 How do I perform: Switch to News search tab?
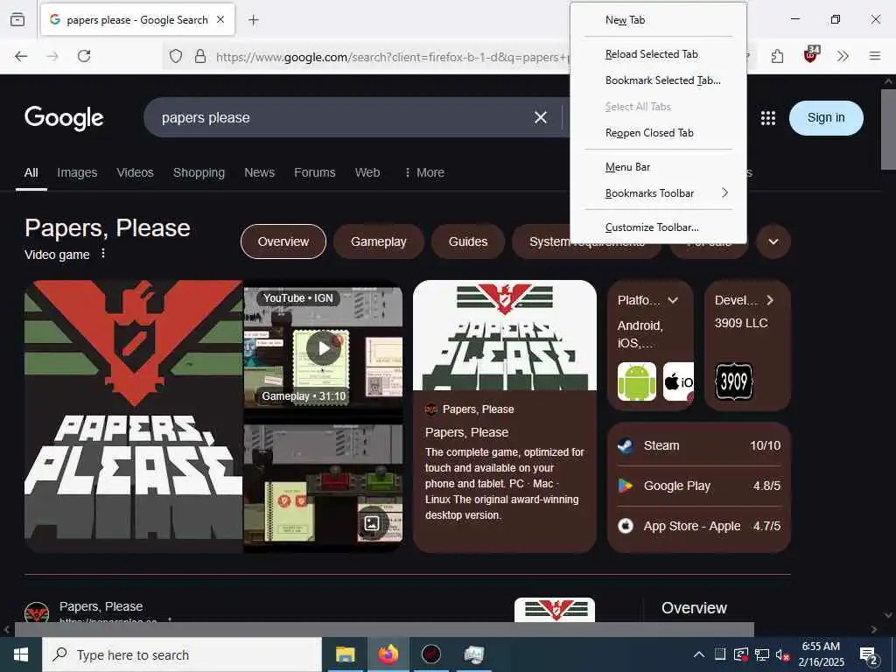[x=259, y=172]
